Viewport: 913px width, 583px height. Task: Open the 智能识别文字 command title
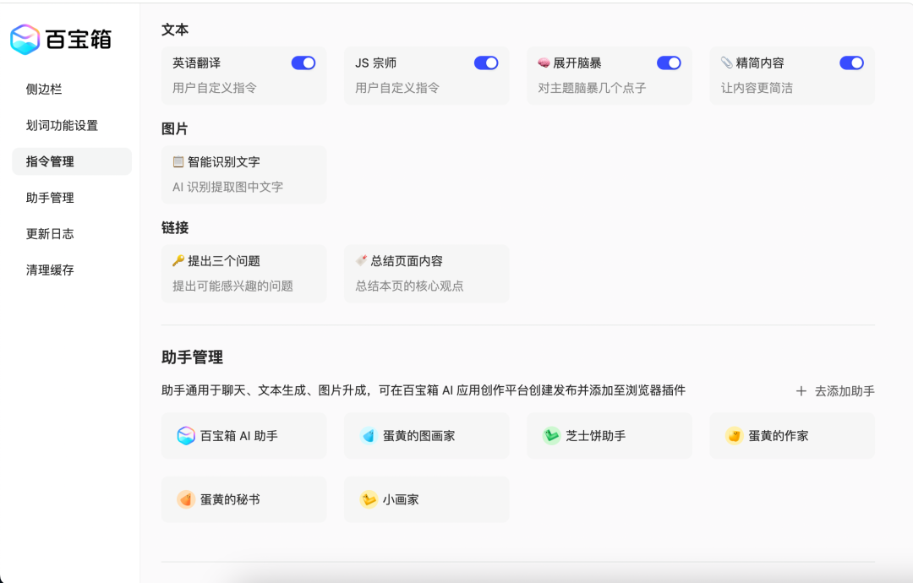pyautogui.click(x=223, y=161)
